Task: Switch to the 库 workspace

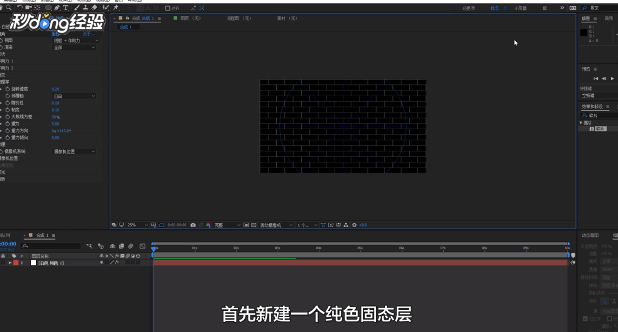Action: pyautogui.click(x=545, y=8)
